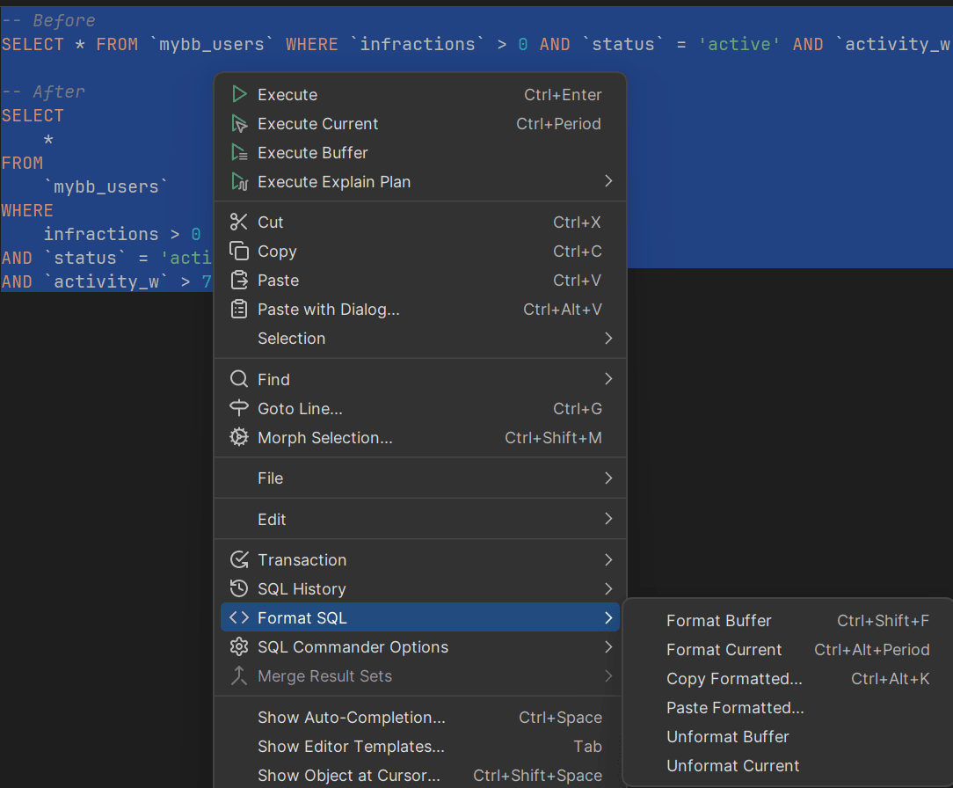Select Execute Current menu entry
The image size is (953, 788).
click(420, 123)
